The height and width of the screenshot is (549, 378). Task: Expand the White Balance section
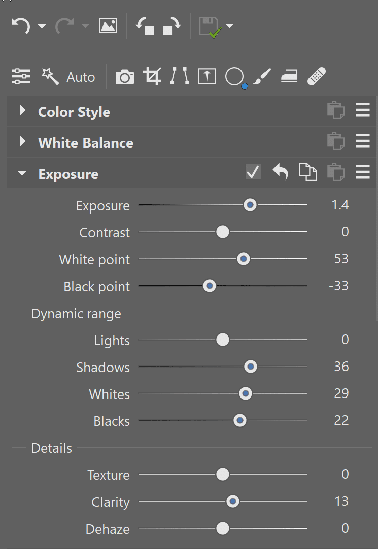click(22, 142)
